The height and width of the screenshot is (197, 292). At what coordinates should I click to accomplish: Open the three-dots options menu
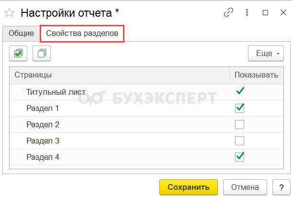[247, 12]
